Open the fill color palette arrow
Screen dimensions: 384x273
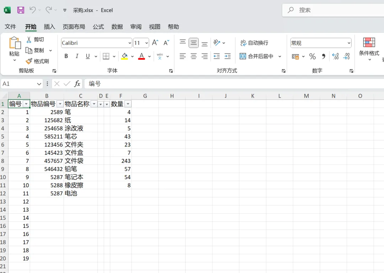[x=132, y=57]
